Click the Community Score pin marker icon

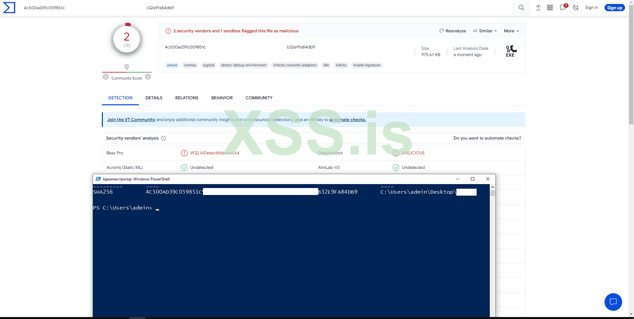pyautogui.click(x=127, y=67)
